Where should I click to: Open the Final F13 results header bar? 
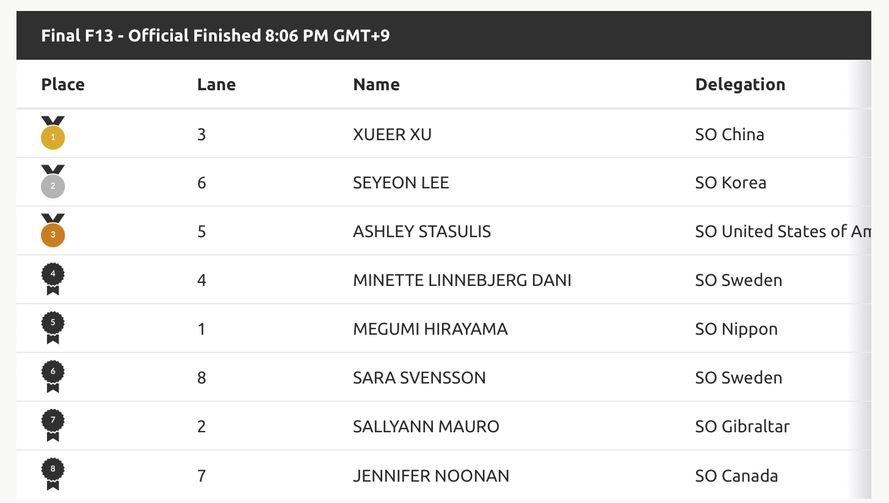[444, 35]
